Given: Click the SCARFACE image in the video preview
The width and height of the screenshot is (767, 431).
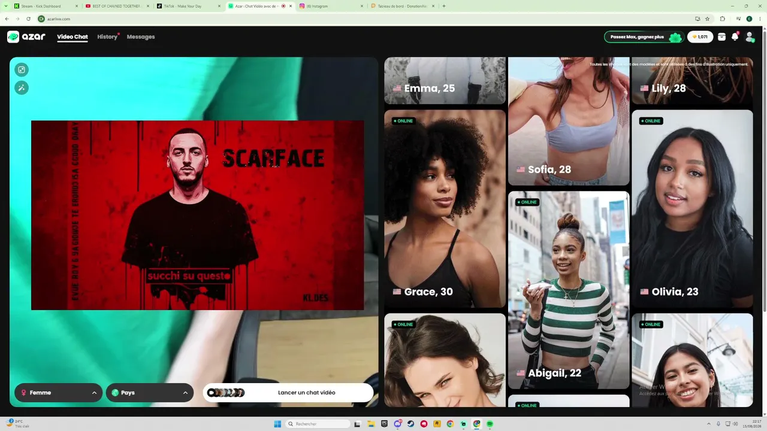Looking at the screenshot, I should [197, 215].
